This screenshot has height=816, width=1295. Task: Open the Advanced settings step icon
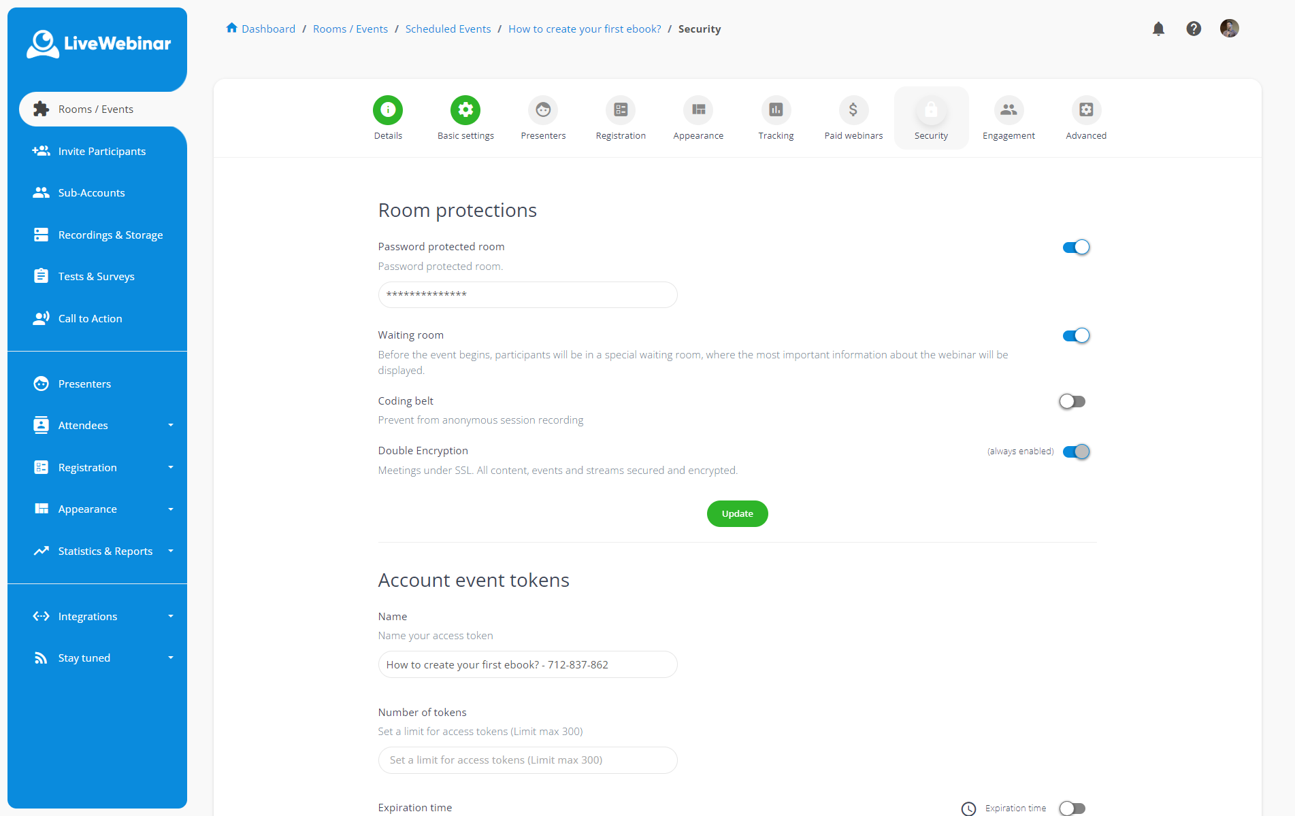pyautogui.click(x=1086, y=110)
